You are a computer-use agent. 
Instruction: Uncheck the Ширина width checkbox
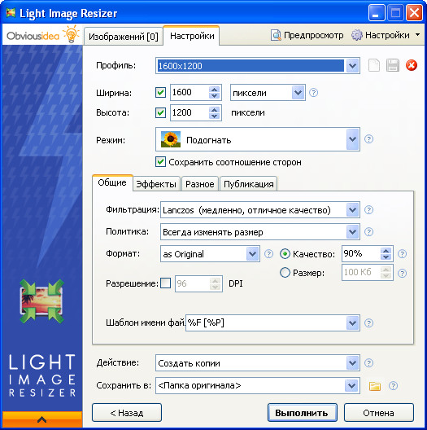point(160,92)
